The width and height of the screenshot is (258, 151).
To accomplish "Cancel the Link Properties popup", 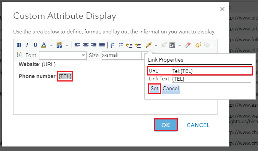I will 171,89.
